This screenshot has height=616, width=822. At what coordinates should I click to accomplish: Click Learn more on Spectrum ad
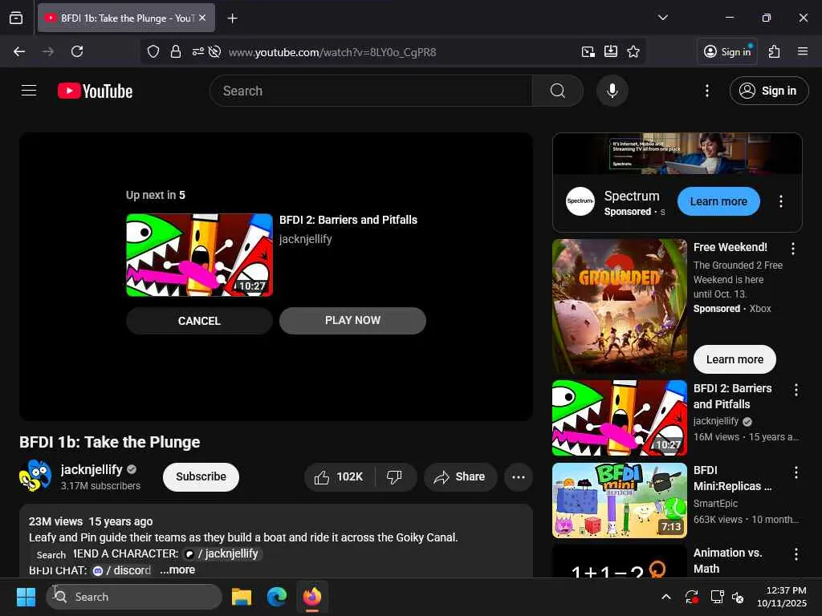718,201
